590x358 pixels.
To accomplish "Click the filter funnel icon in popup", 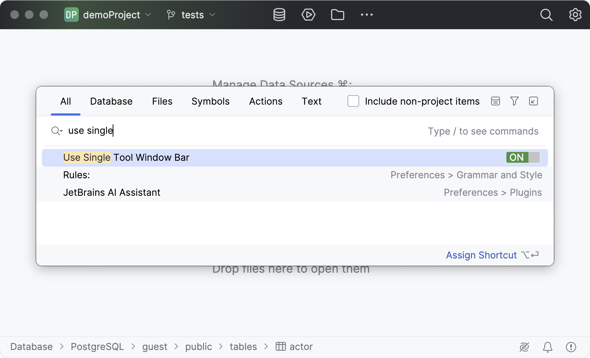I will [514, 101].
